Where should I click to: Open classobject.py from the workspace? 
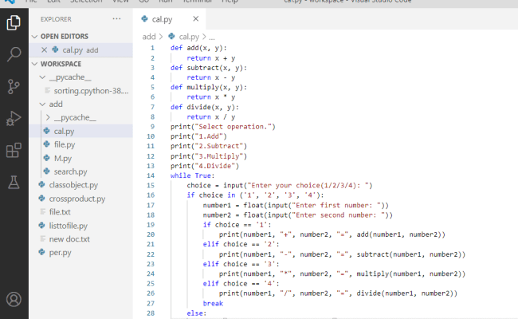(x=81, y=185)
